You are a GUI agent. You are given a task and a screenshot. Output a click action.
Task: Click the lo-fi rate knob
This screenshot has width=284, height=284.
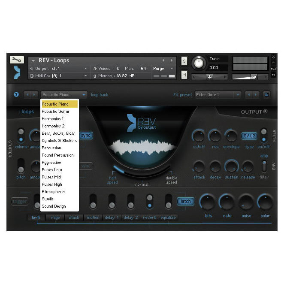pos(227,202)
